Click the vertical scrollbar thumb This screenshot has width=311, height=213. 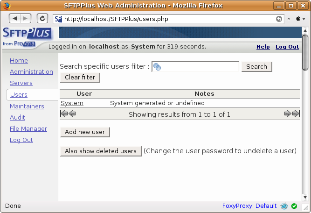point(305,52)
